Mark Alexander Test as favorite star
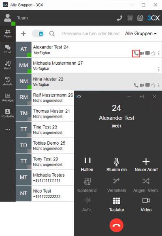The height and width of the screenshot is (236, 162). 153,53
